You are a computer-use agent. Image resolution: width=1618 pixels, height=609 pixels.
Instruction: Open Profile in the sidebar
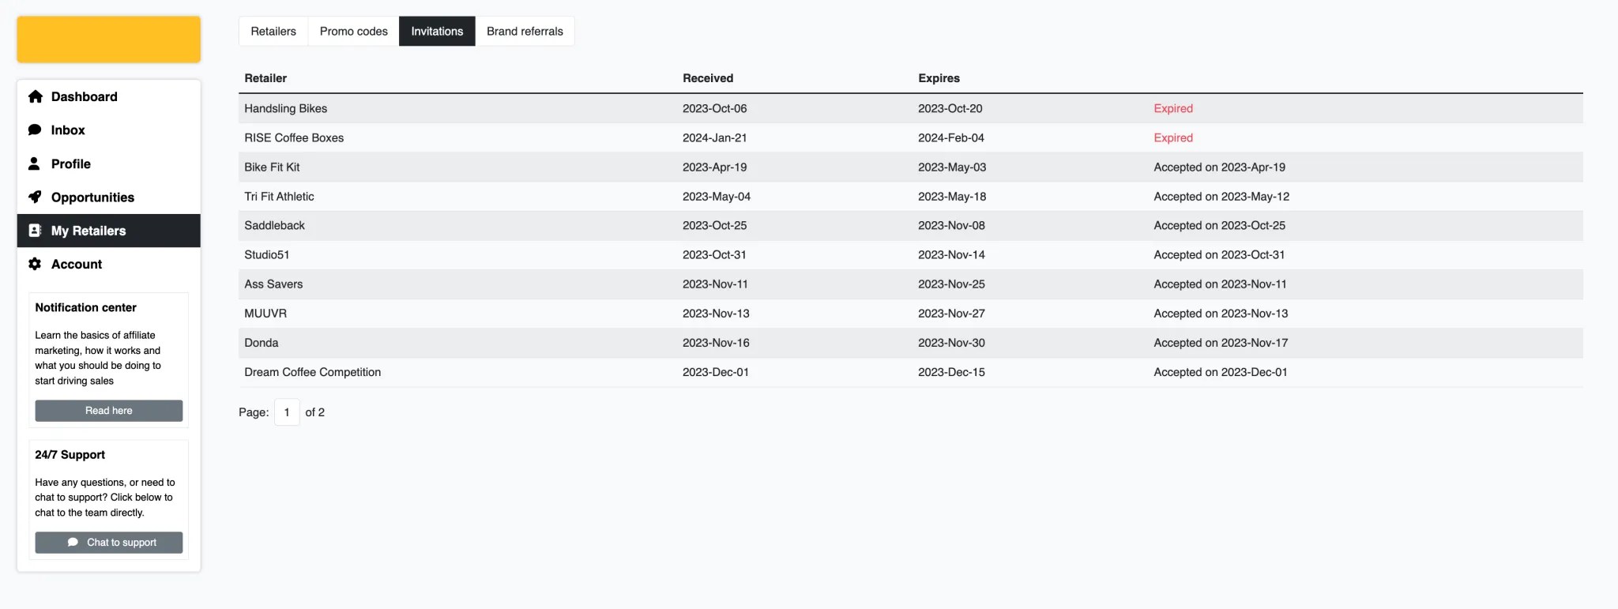coord(109,164)
